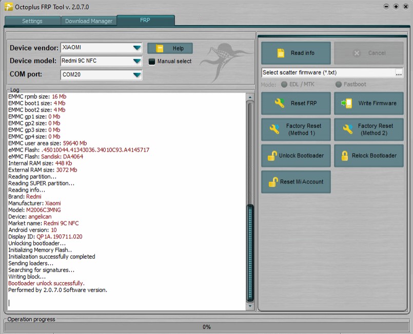This screenshot has height=334, width=413.
Task: Enable the Manual select checkbox
Action: tap(152, 62)
